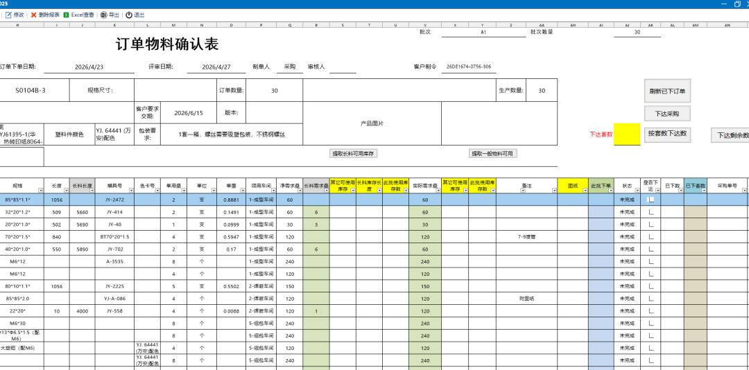Toggle 是否下达 checkbox in 32*20*1.2* row
This screenshot has width=749, height=370.
650,212
